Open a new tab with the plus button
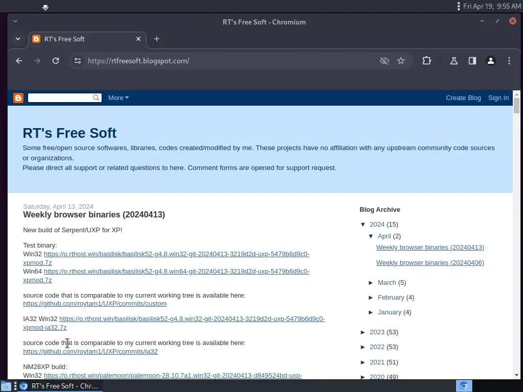Viewport: 523px width, 392px height. pyautogui.click(x=157, y=39)
